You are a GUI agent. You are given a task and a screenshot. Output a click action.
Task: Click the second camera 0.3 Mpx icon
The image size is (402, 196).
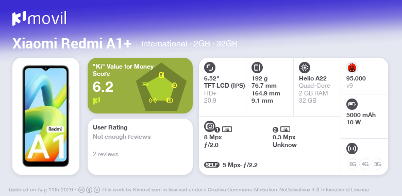[x=285, y=129]
